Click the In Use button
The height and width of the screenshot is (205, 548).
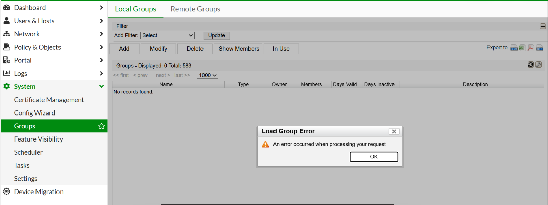[281, 49]
